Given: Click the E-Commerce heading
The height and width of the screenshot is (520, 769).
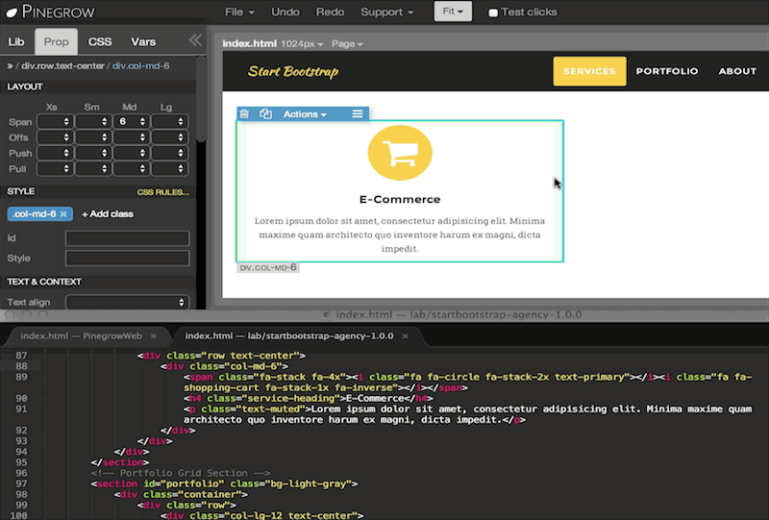Looking at the screenshot, I should pyautogui.click(x=400, y=199).
